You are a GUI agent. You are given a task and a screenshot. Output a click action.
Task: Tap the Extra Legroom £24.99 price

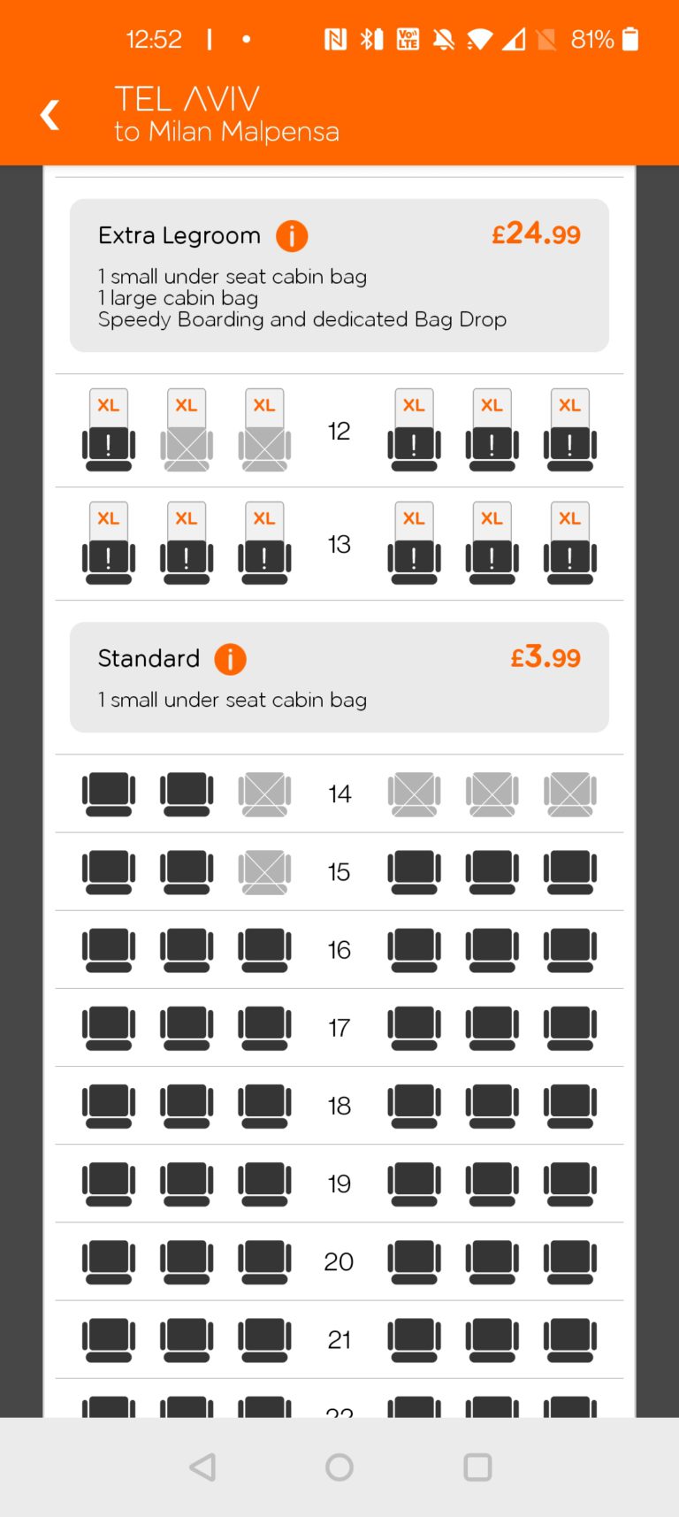click(x=537, y=234)
